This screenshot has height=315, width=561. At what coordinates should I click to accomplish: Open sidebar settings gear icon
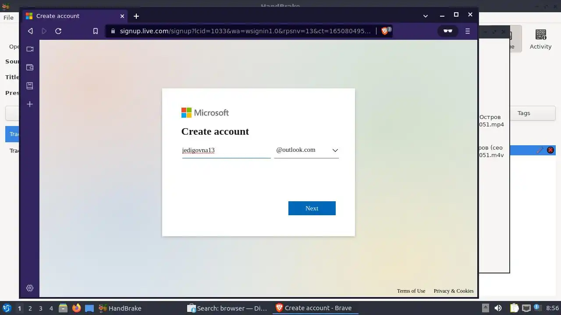(30, 288)
